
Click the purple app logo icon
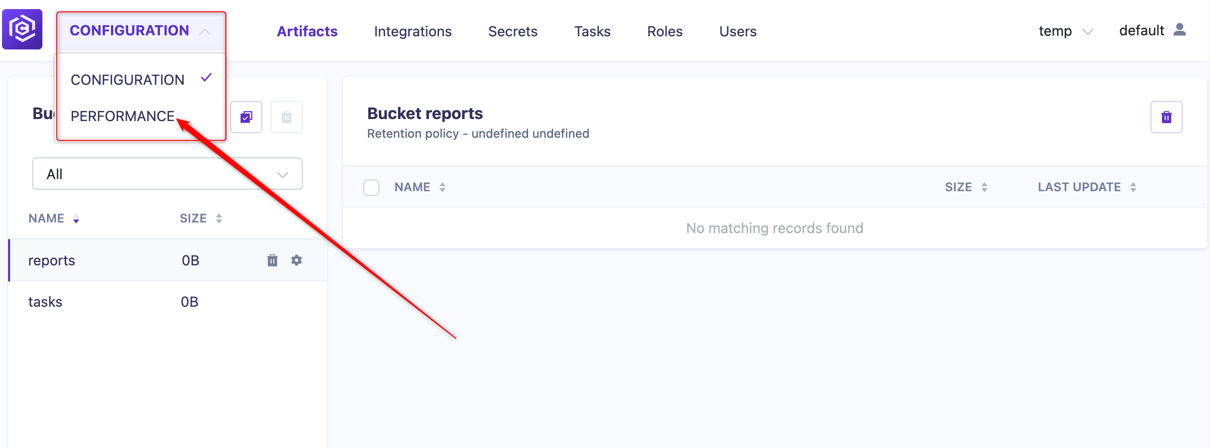(22, 29)
